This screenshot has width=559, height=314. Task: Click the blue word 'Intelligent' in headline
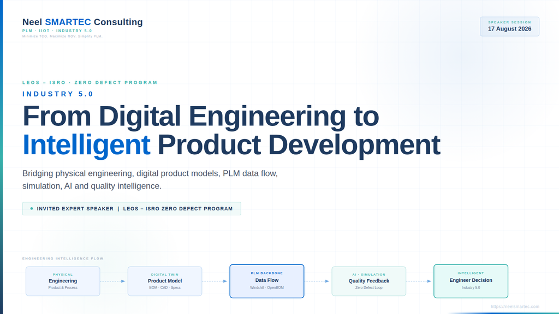86,144
